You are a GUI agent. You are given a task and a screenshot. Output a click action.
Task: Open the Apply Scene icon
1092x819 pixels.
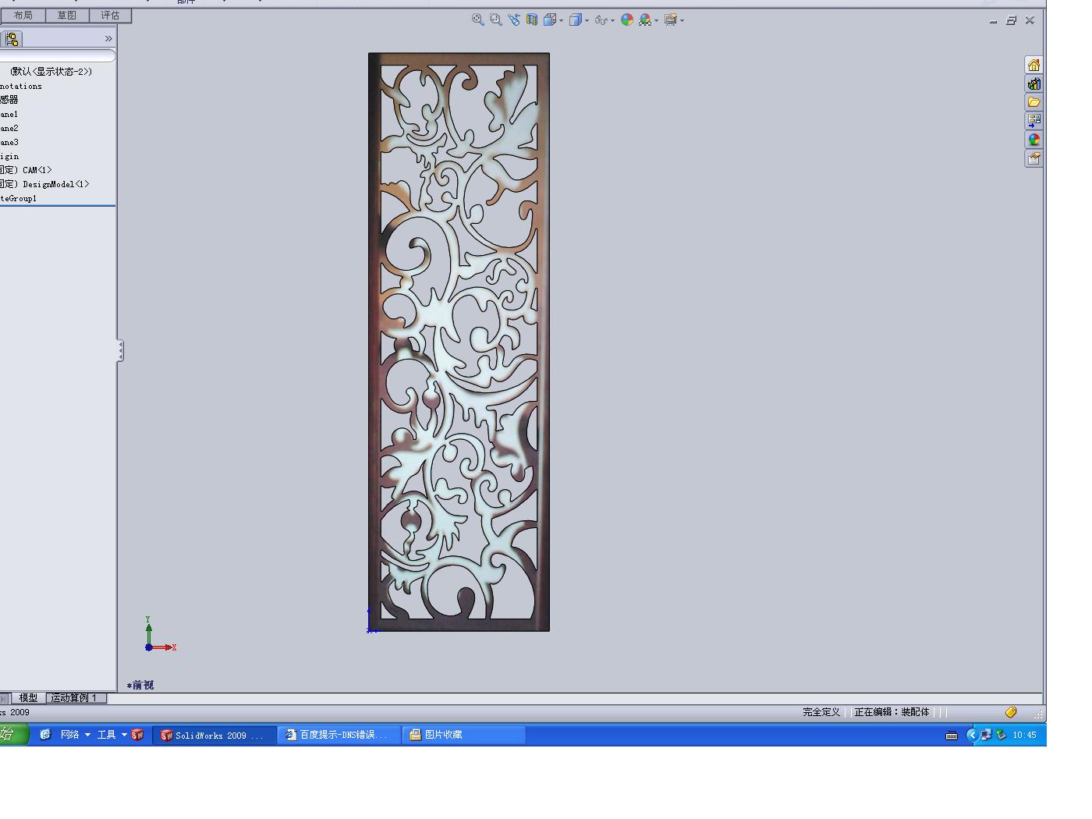645,19
